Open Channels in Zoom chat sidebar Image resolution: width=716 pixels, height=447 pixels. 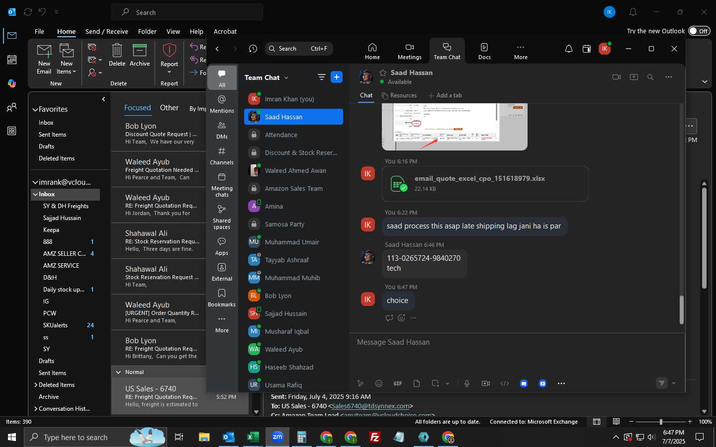coord(222,156)
